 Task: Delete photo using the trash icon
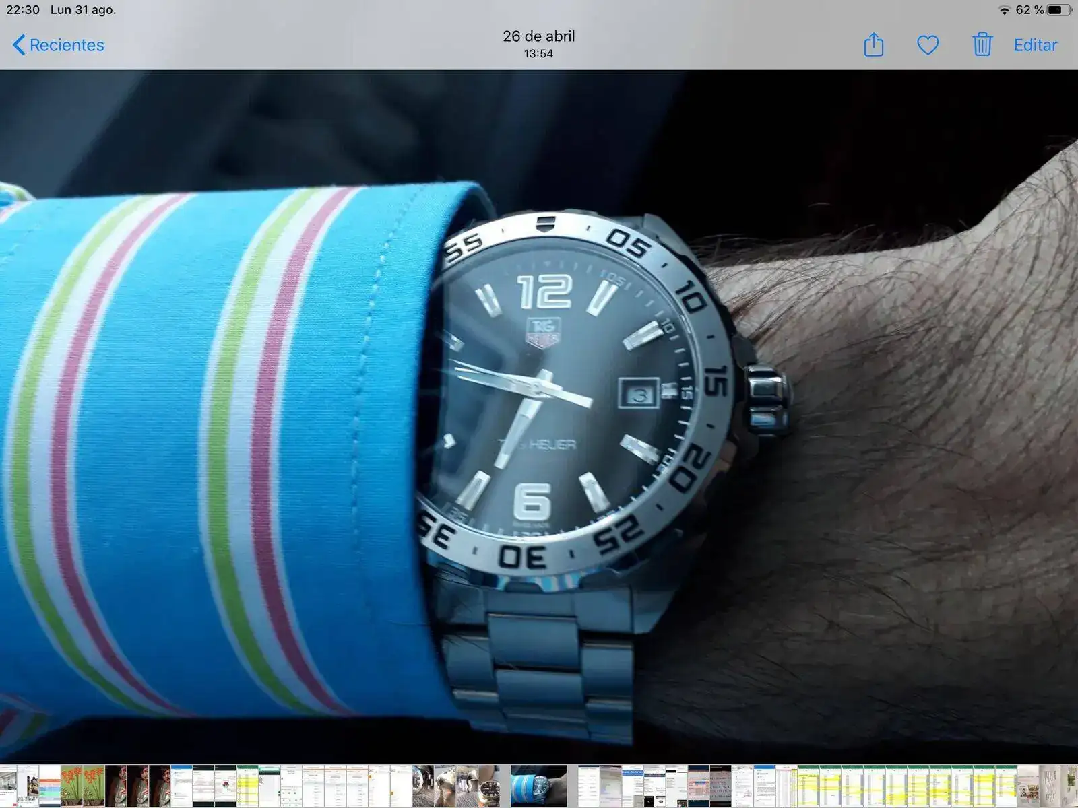coord(982,44)
